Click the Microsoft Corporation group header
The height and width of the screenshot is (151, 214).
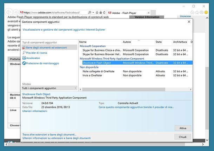[x=93, y=46]
